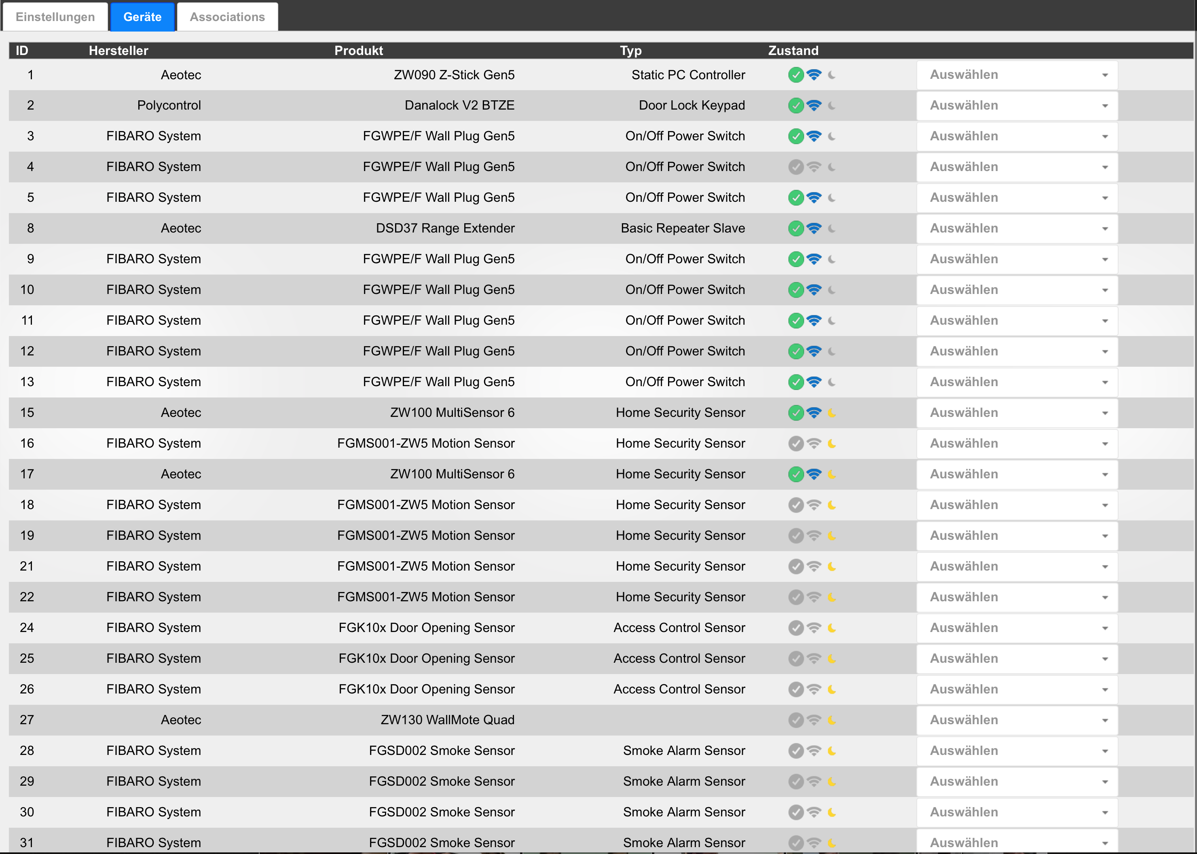The width and height of the screenshot is (1197, 854).
Task: Click Aeotec manufacturer in row 27
Action: click(180, 721)
